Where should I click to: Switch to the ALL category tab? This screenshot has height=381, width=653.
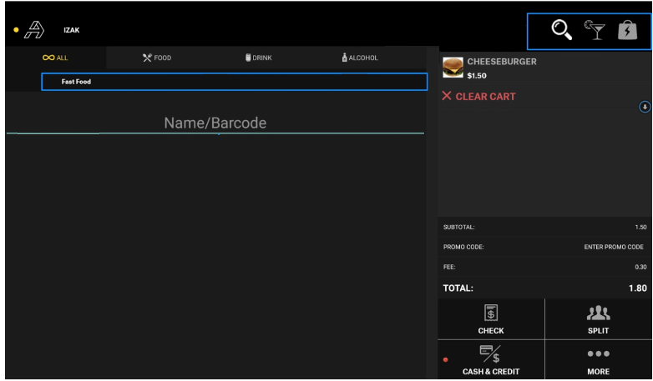coord(55,58)
